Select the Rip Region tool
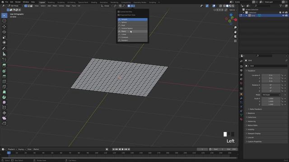This screenshot has height=162, width=289. (x=4, y=123)
